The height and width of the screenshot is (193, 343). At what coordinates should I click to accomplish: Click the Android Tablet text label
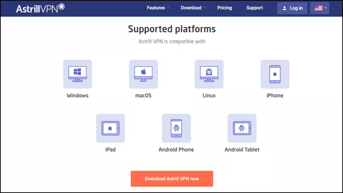tap(242, 150)
